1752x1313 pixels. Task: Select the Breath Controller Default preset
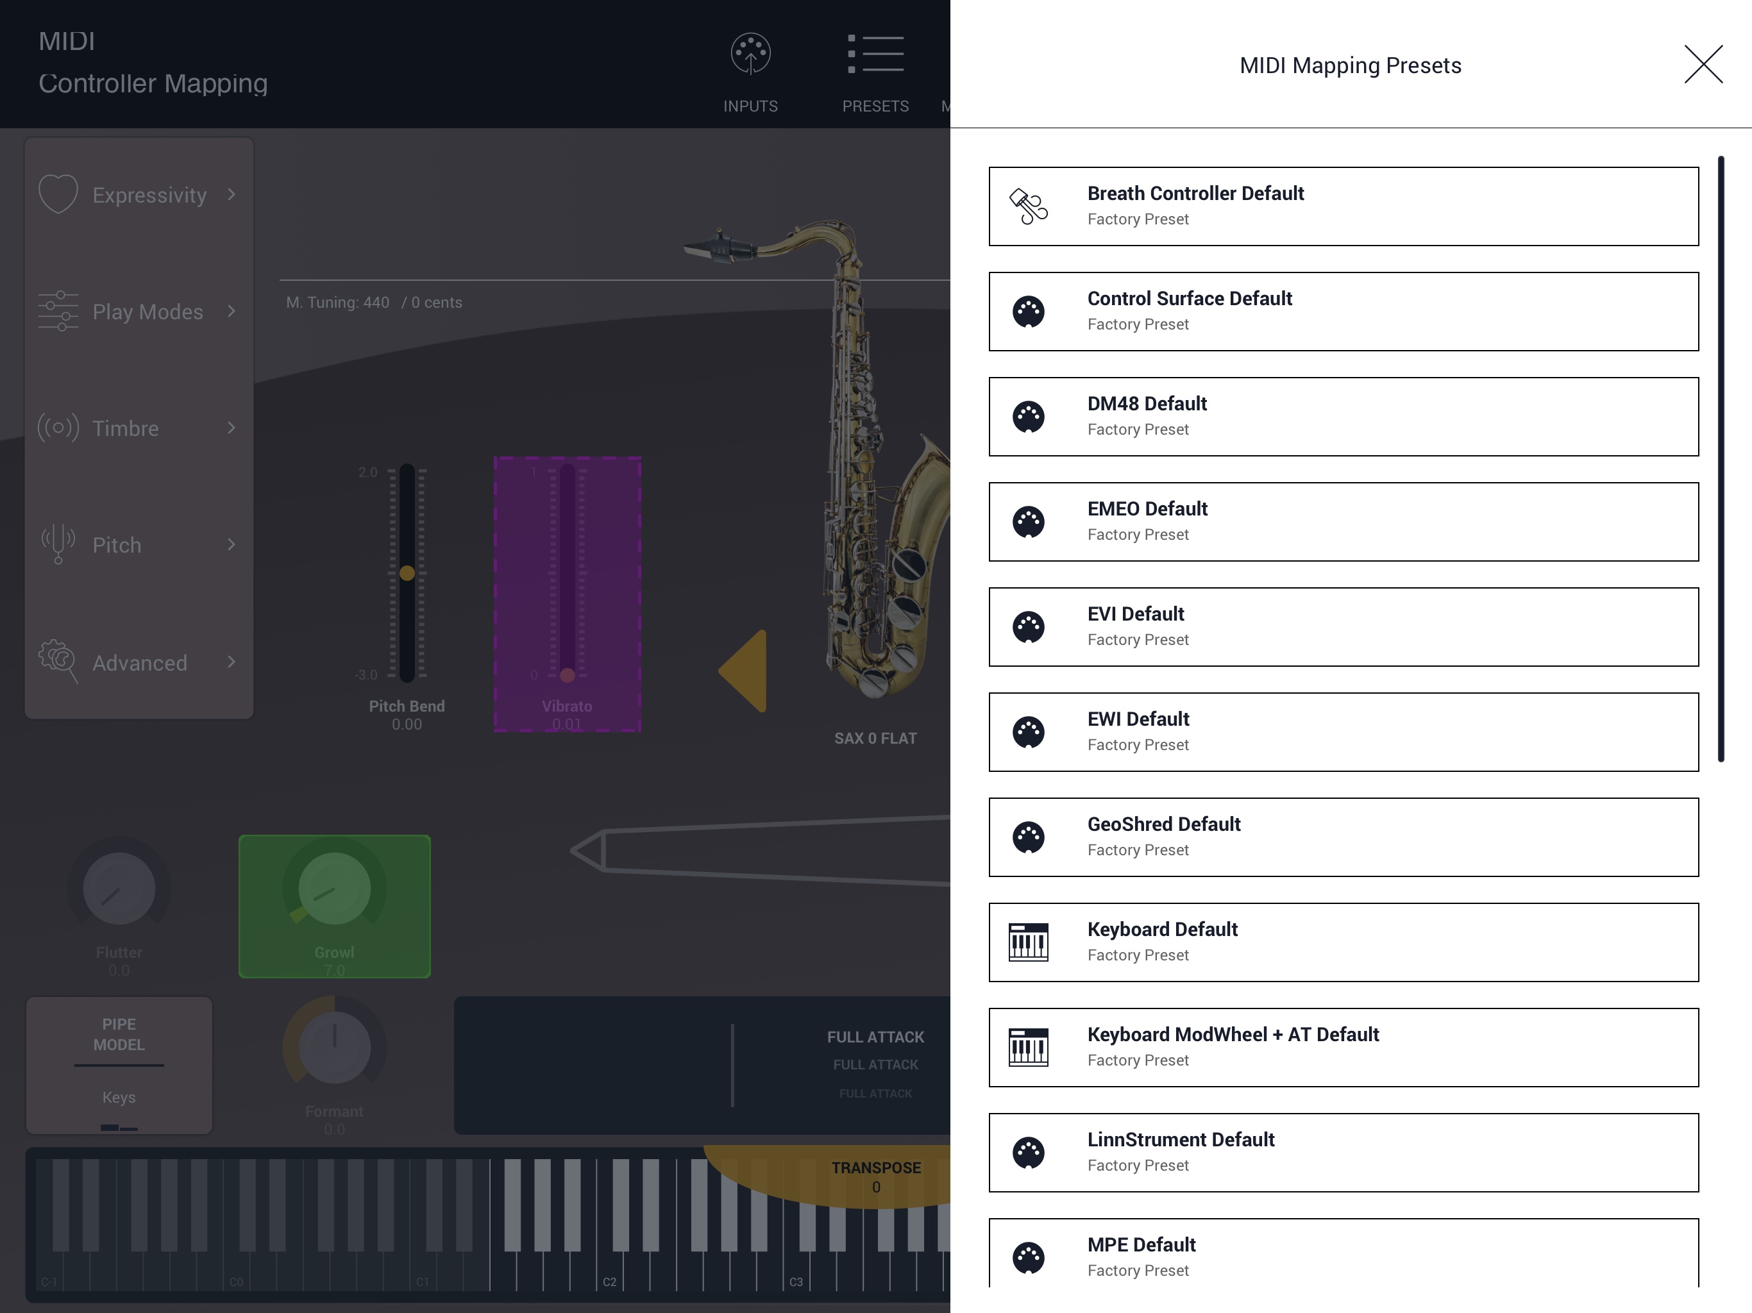pyautogui.click(x=1343, y=204)
